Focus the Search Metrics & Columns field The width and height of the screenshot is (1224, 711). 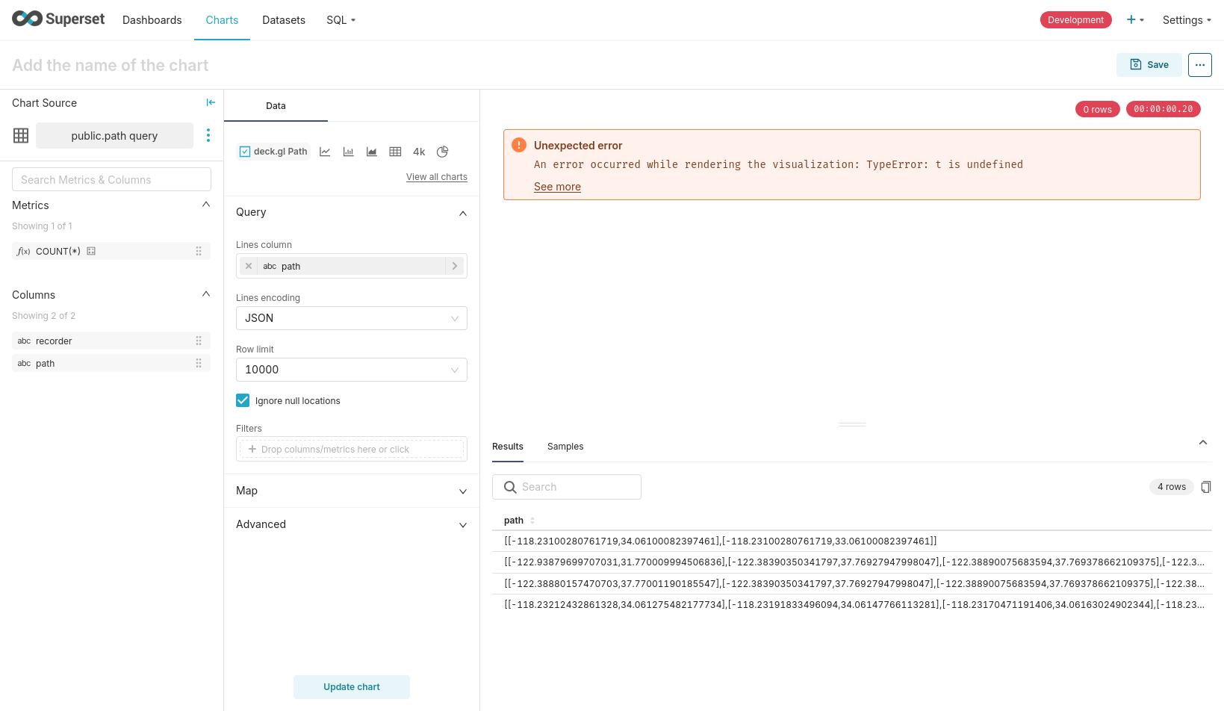111,179
